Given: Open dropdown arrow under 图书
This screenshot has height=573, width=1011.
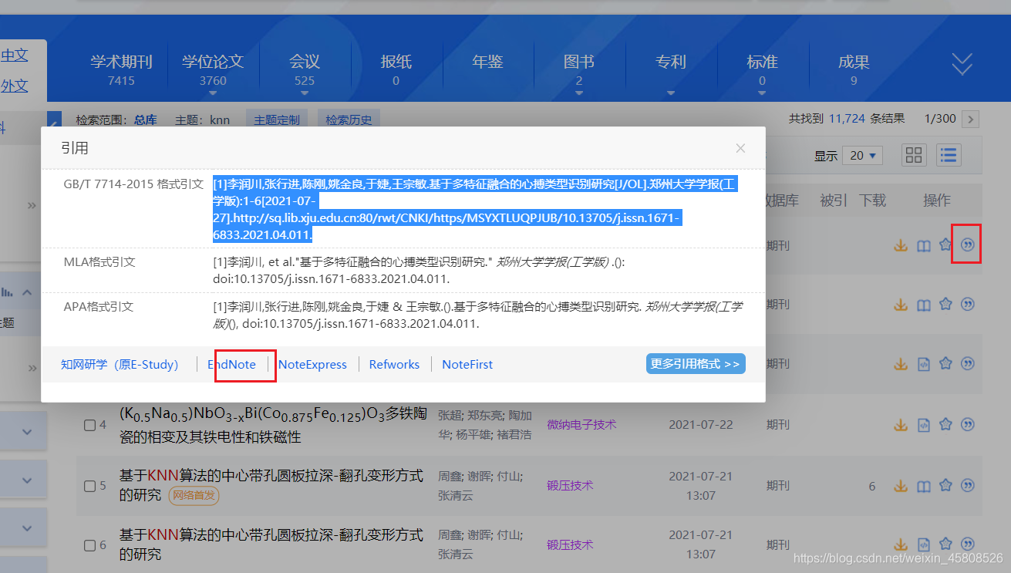Looking at the screenshot, I should coord(579,93).
